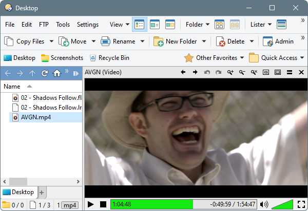Toggle the dual vertical Lister icon

[x=235, y=25]
